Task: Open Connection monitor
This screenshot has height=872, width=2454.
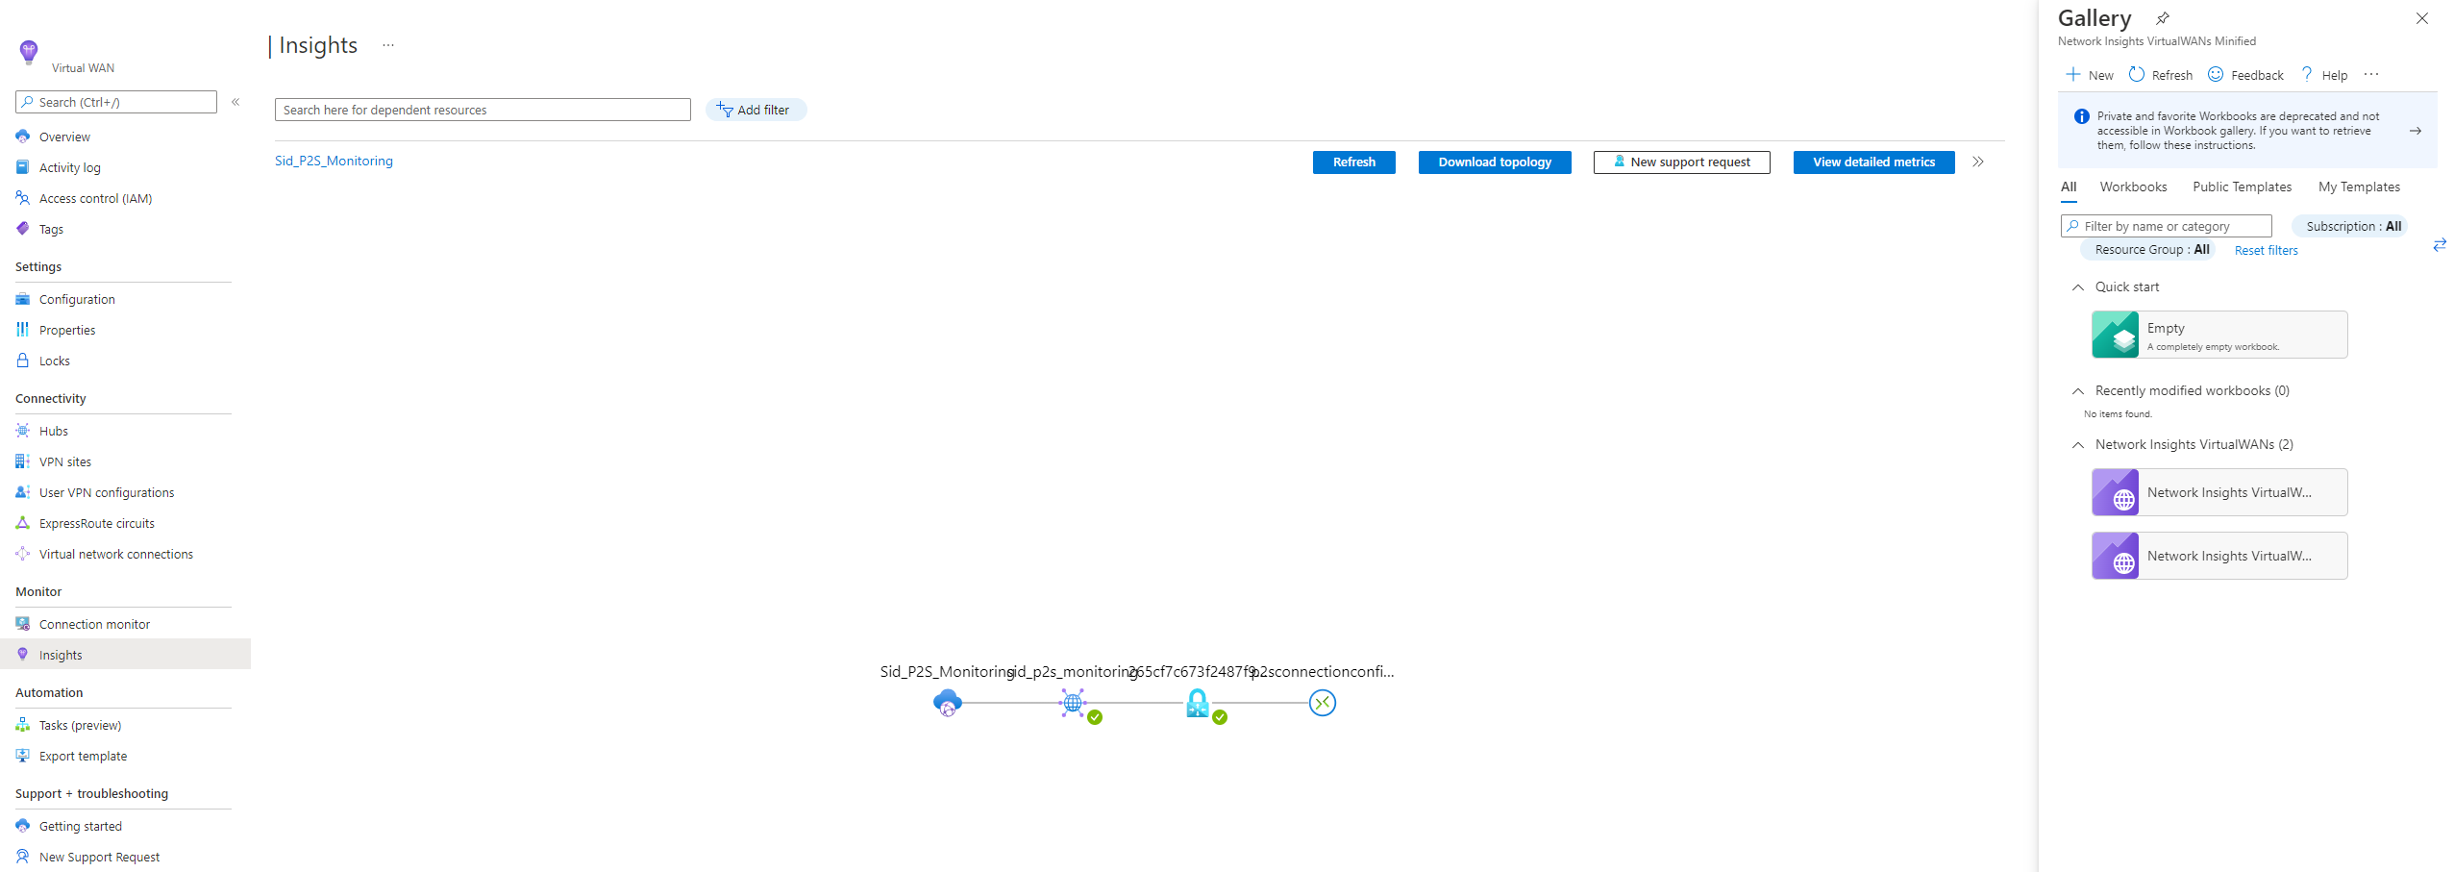Action: click(94, 624)
